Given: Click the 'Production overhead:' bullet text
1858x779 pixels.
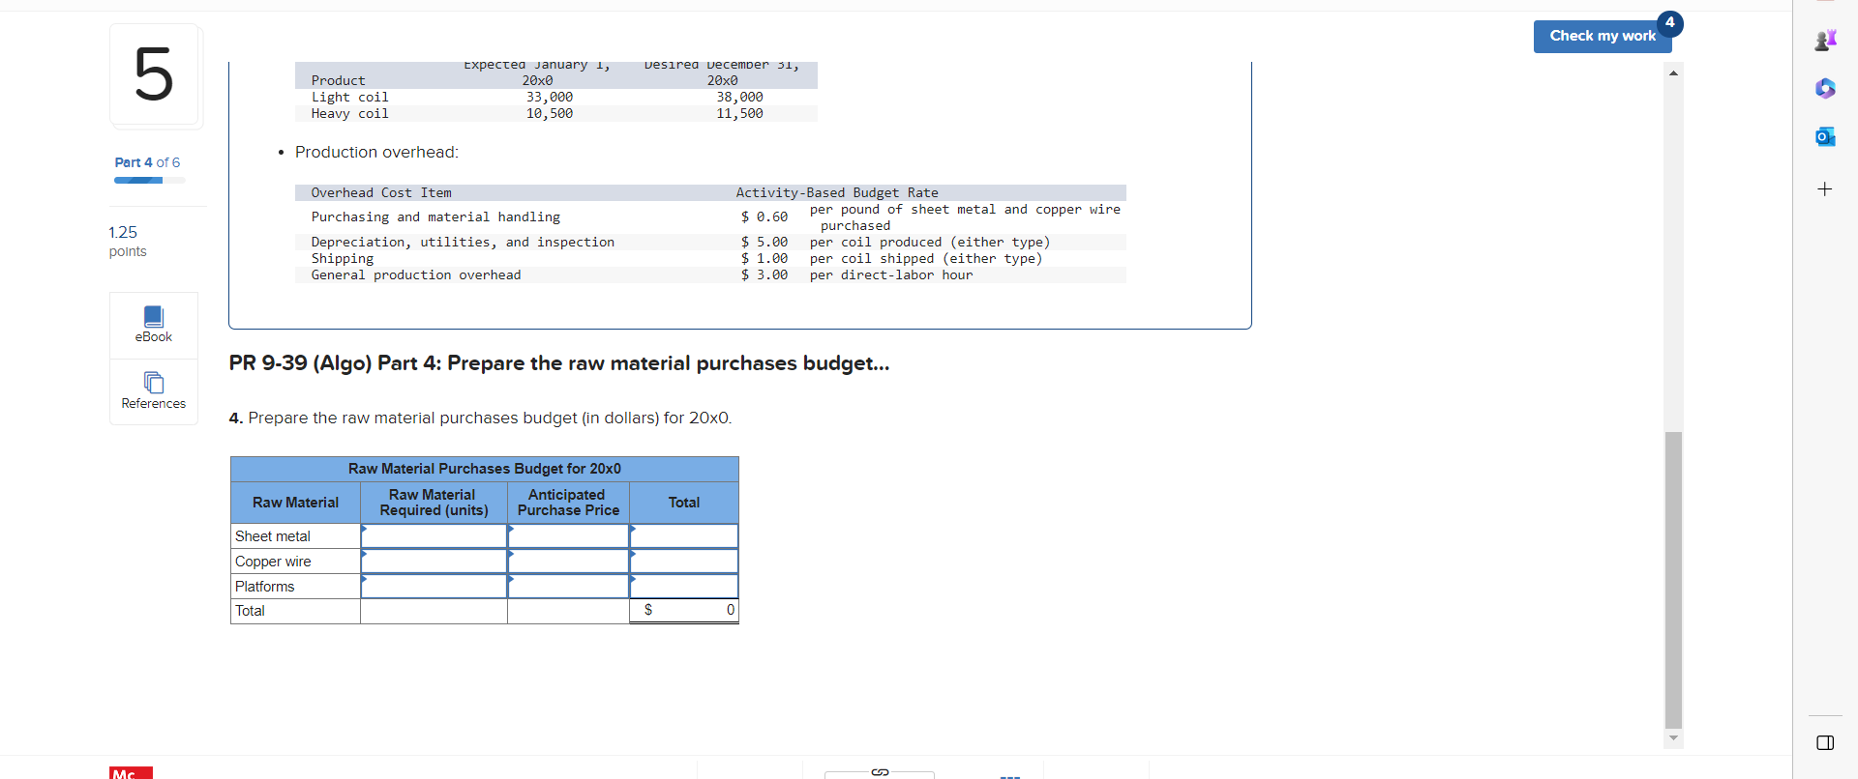Looking at the screenshot, I should [376, 153].
